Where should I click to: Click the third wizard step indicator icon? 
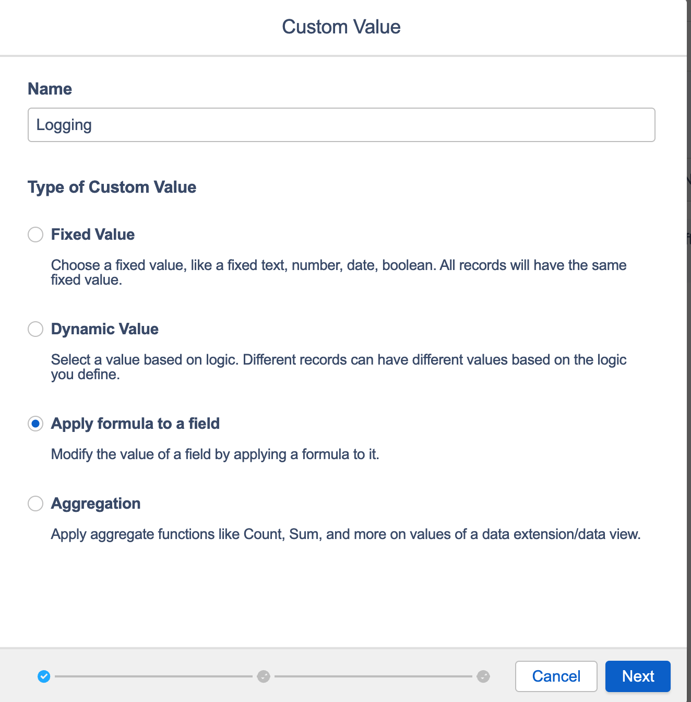pos(483,676)
